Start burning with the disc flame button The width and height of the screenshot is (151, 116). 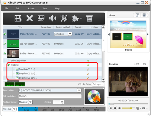pos(94,96)
